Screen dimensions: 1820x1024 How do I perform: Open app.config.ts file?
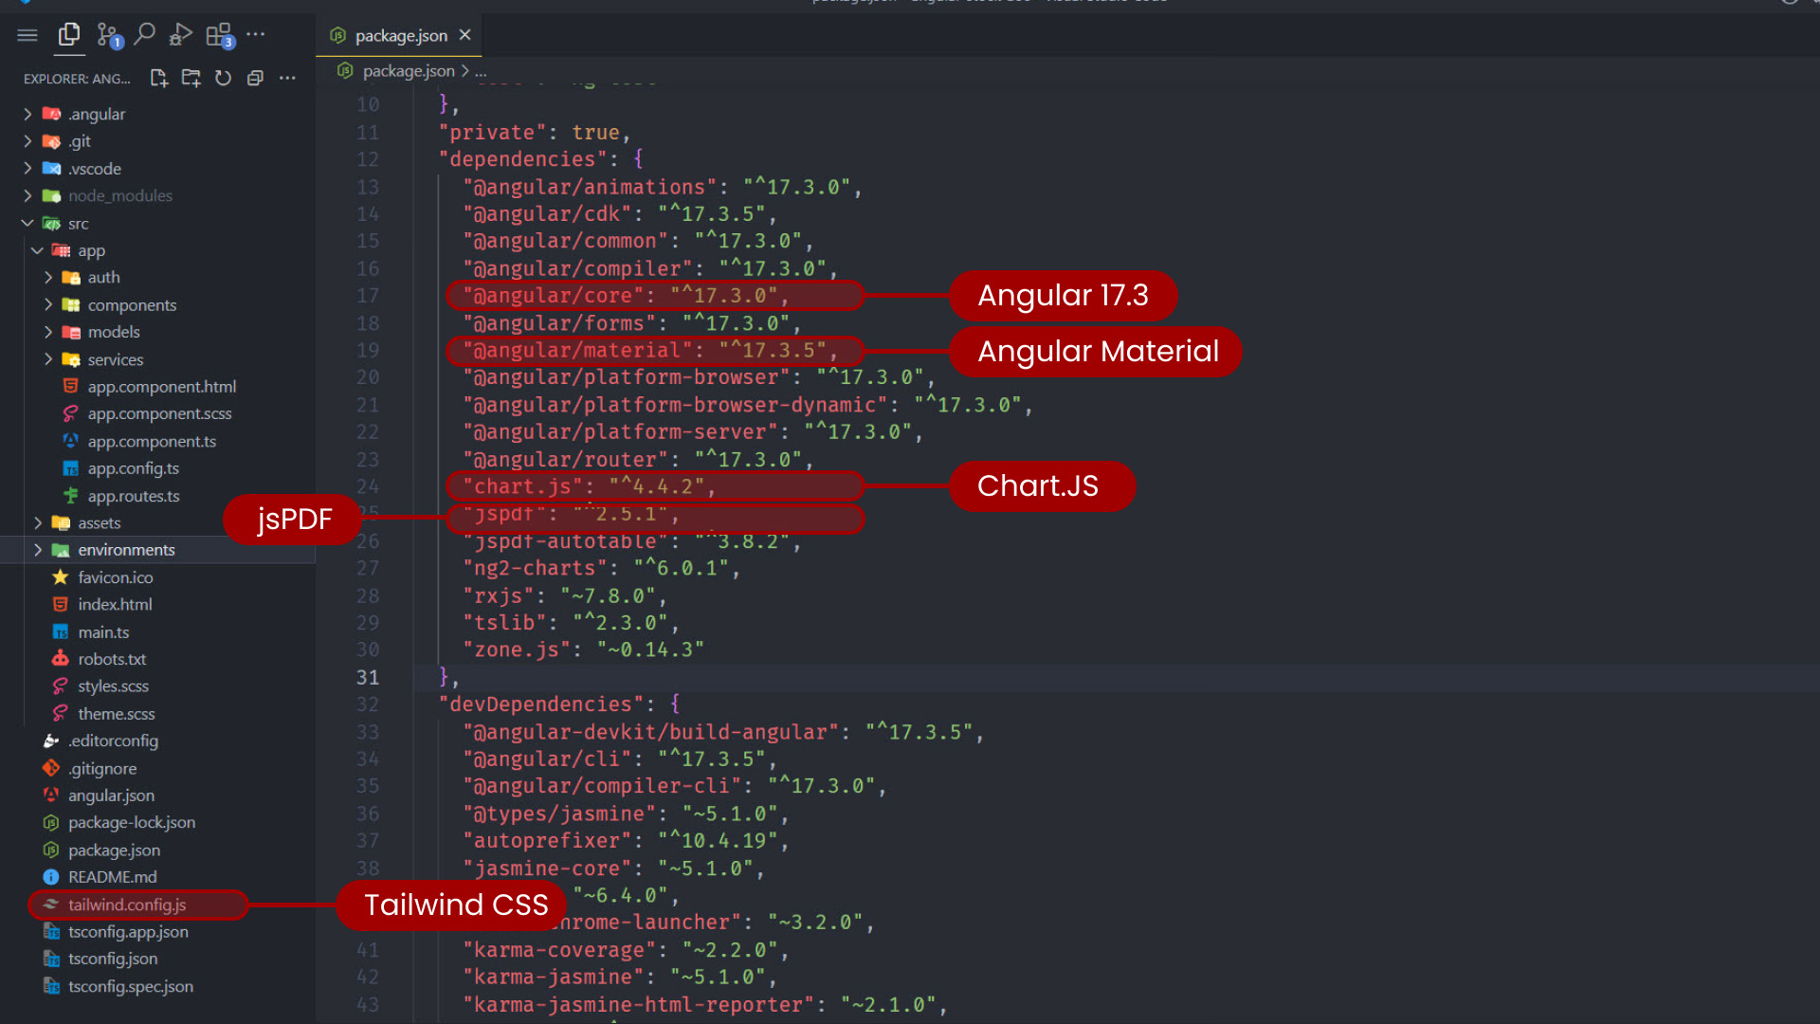133,468
